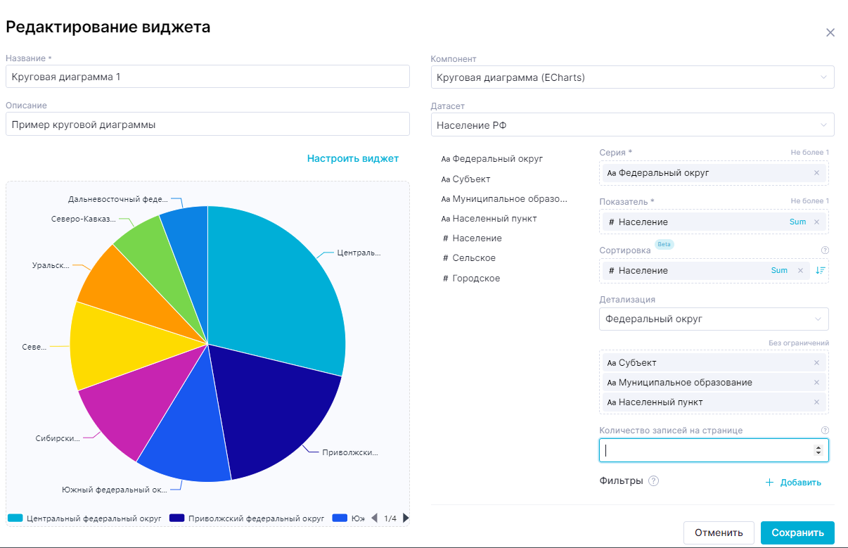Toggle Приволжский федеральный округ legend item
The image size is (848, 548).
click(x=247, y=518)
